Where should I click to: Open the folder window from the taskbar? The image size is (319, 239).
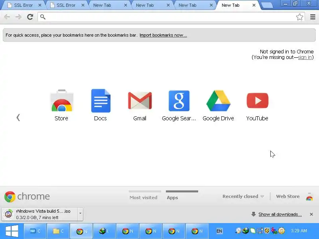click(x=58, y=231)
